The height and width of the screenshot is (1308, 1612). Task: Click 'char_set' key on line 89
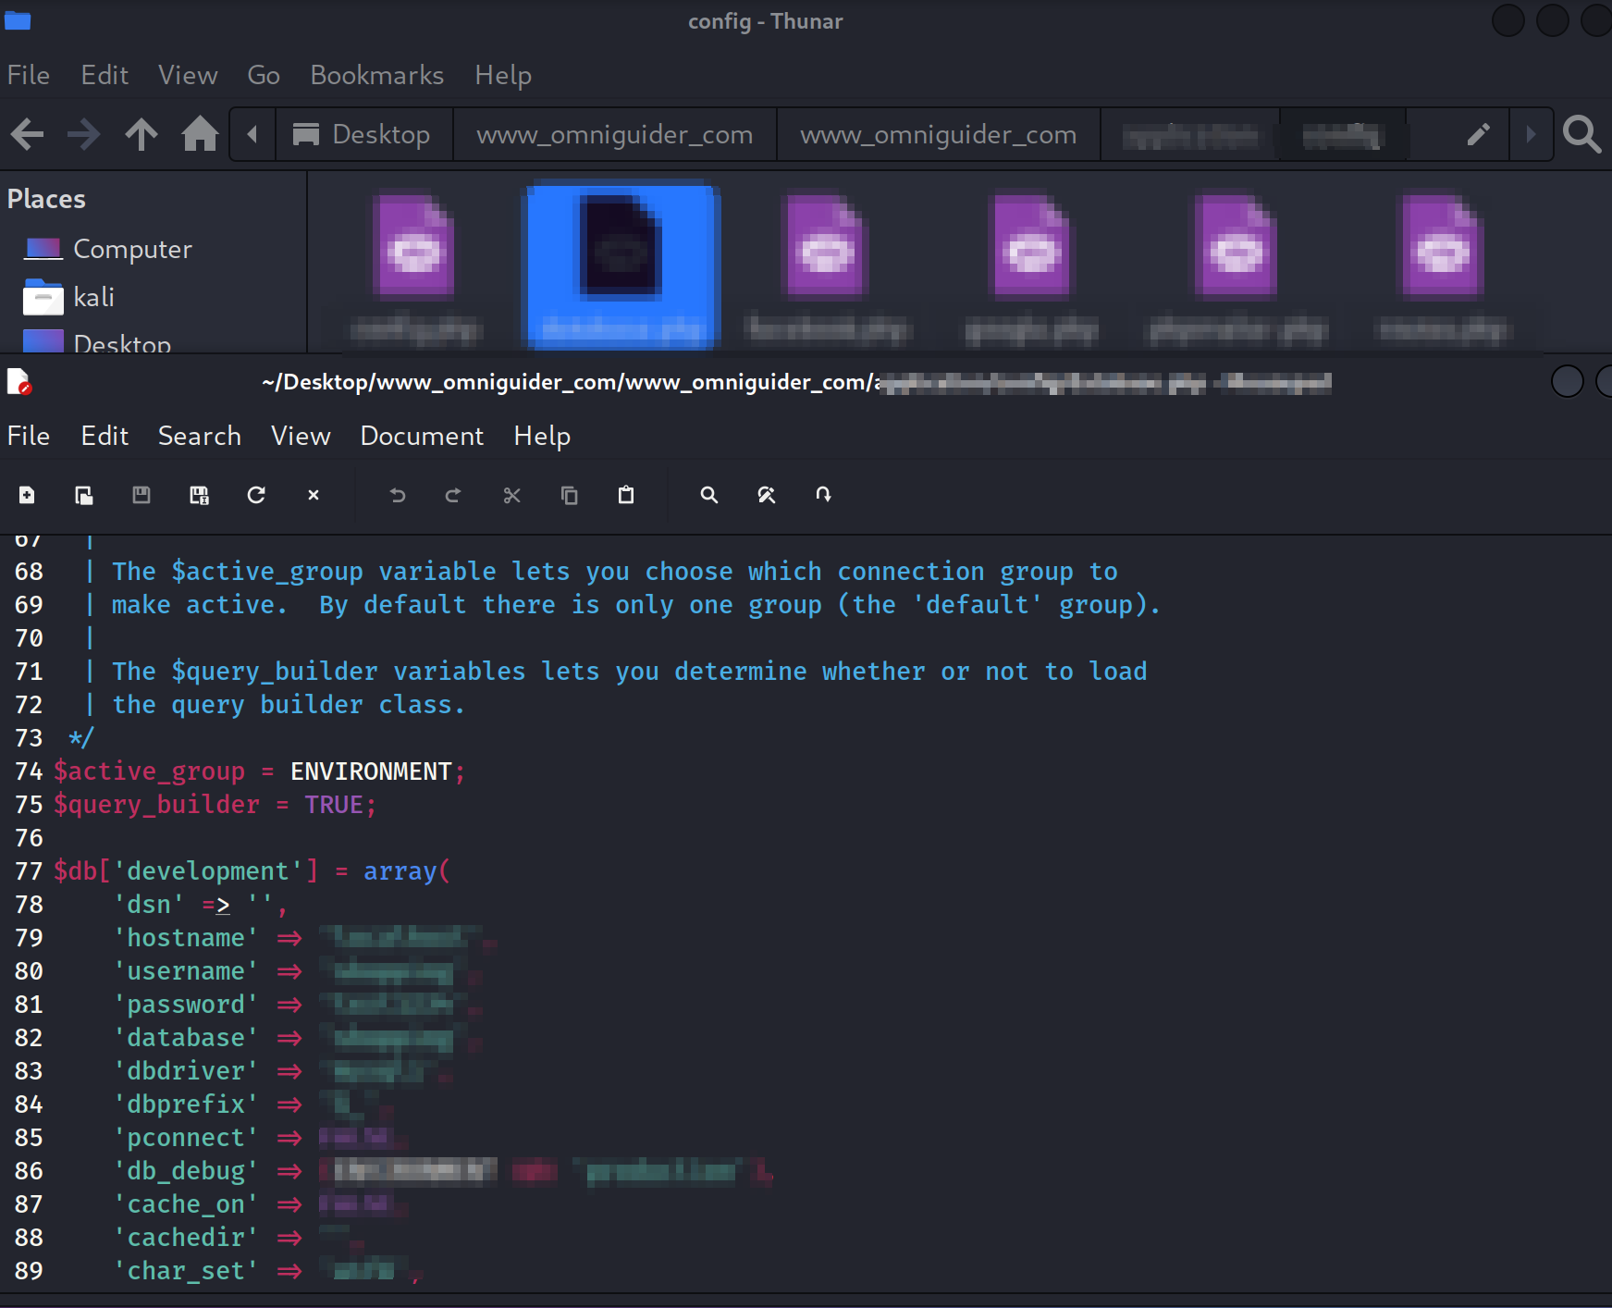186,1271
